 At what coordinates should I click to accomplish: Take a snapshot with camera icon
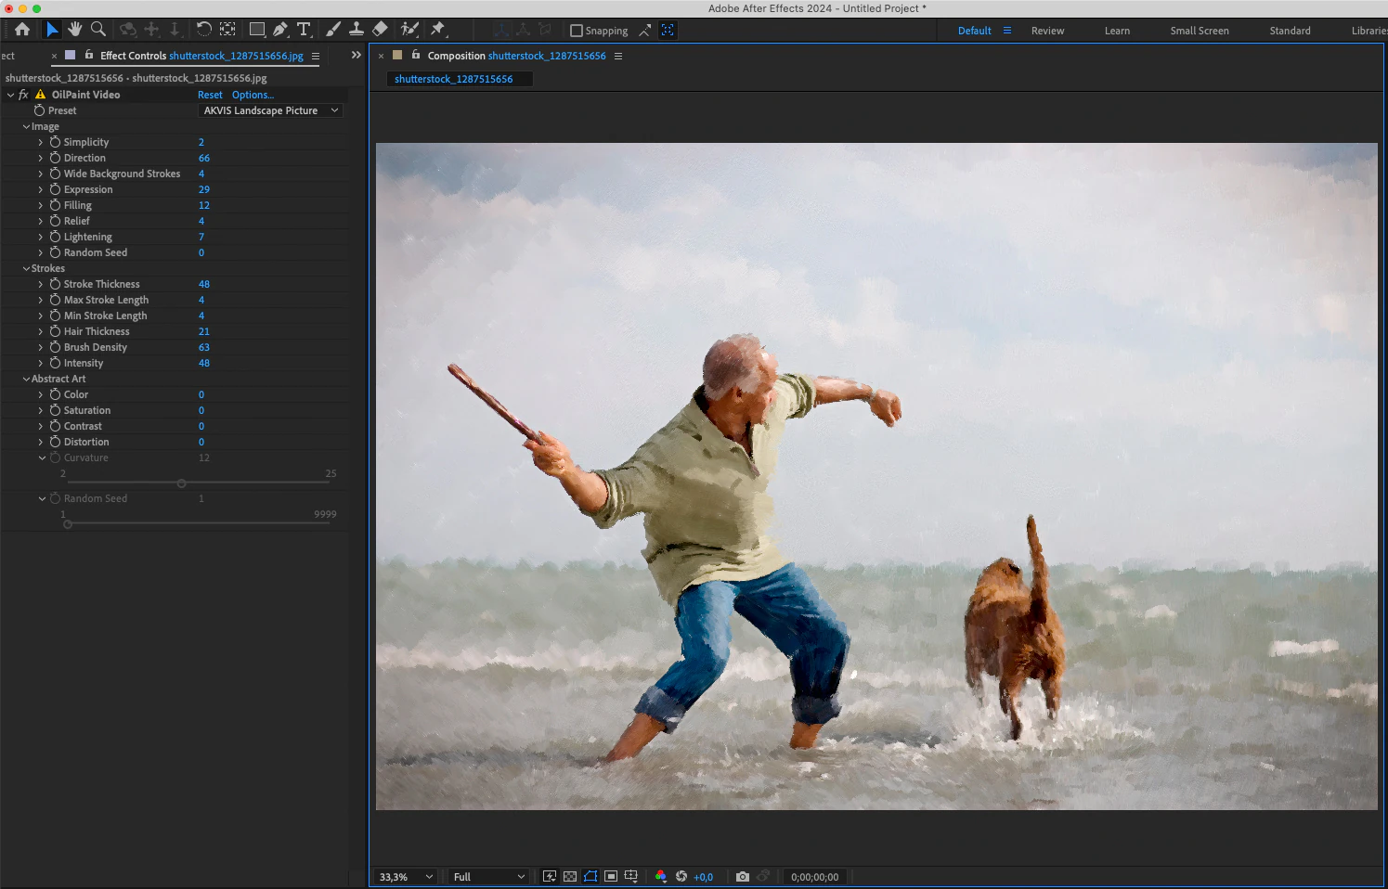(x=742, y=877)
